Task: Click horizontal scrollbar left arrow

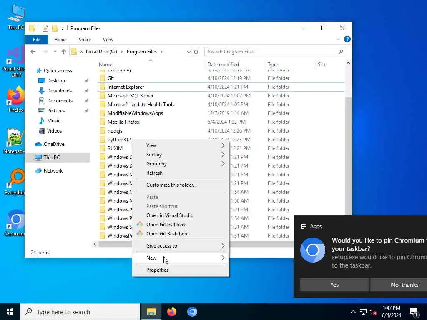Action: click(x=95, y=244)
